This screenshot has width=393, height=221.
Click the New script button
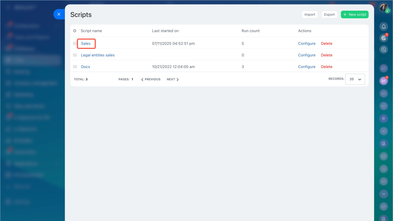coord(355,14)
